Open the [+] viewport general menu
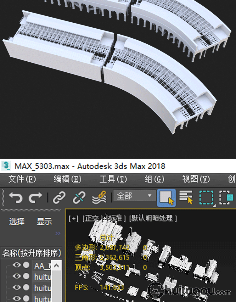This screenshot has width=236, height=302. pos(74,219)
